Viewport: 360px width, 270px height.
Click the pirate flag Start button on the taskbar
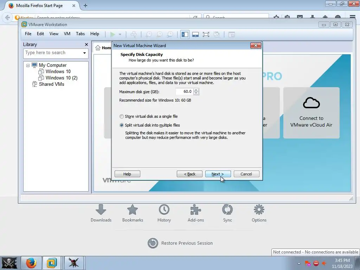pos(9,263)
